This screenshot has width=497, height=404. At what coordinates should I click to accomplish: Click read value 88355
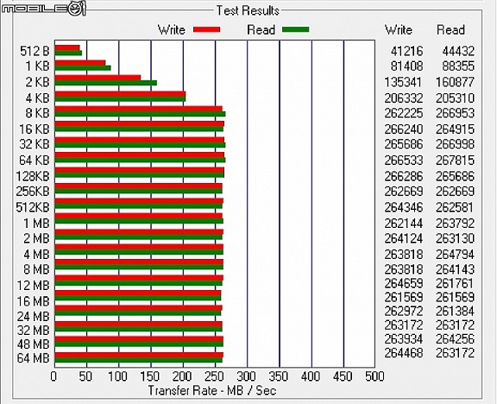[458, 66]
